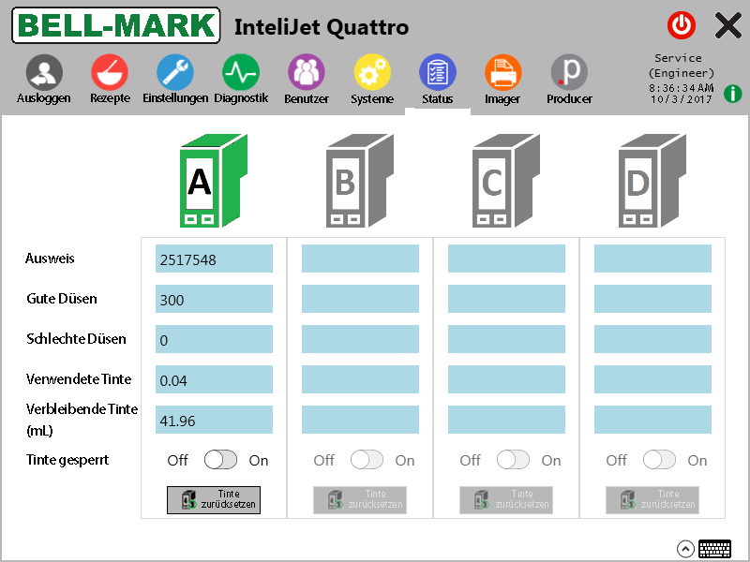Toggle Tinte gesperrt switch for head C
This screenshot has height=562, width=750.
(x=513, y=460)
